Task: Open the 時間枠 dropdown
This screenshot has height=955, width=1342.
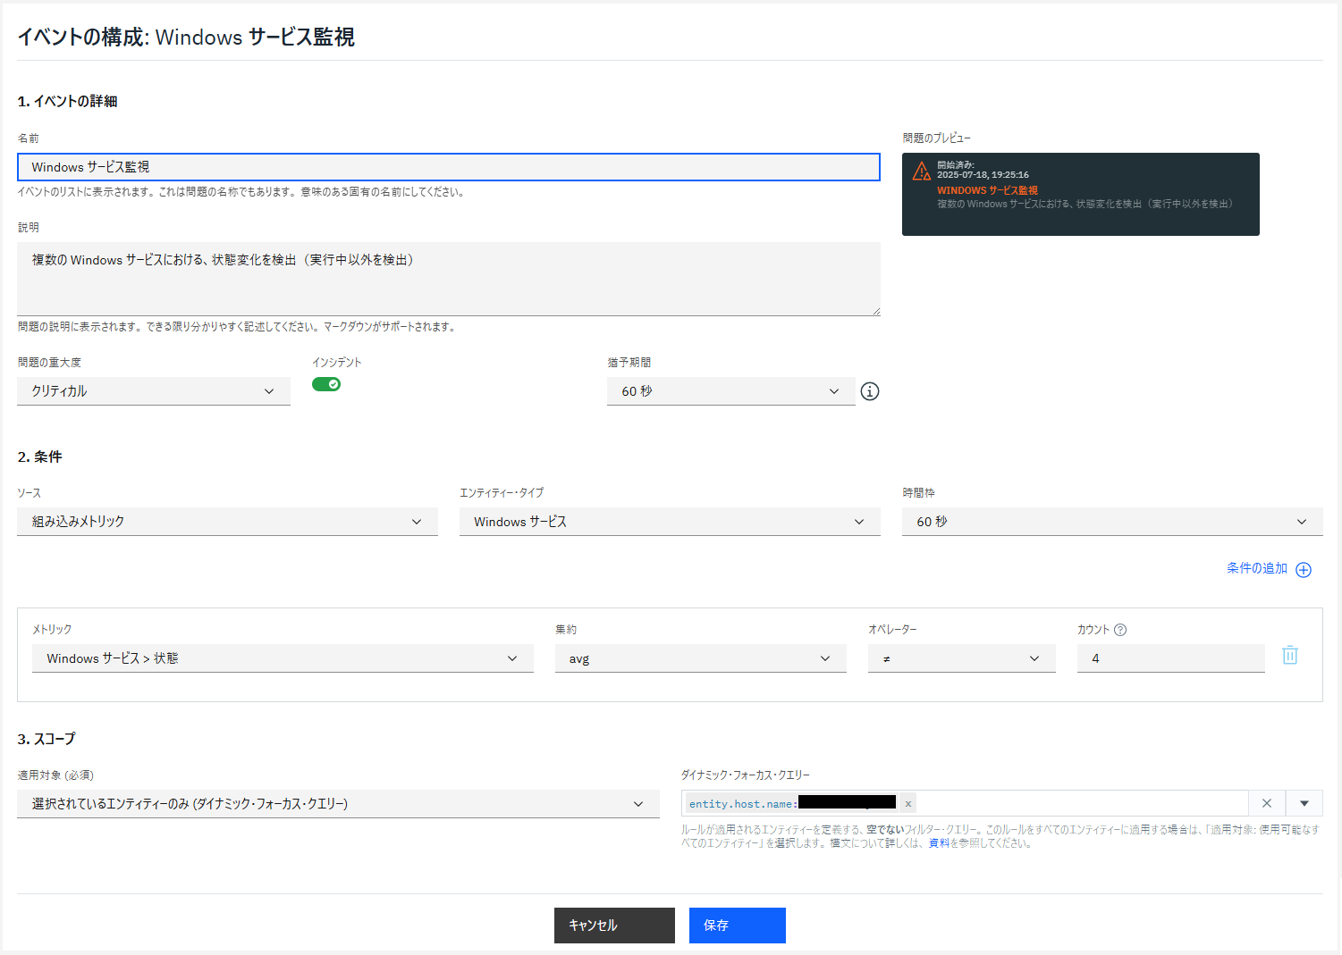Action: click(x=1112, y=522)
